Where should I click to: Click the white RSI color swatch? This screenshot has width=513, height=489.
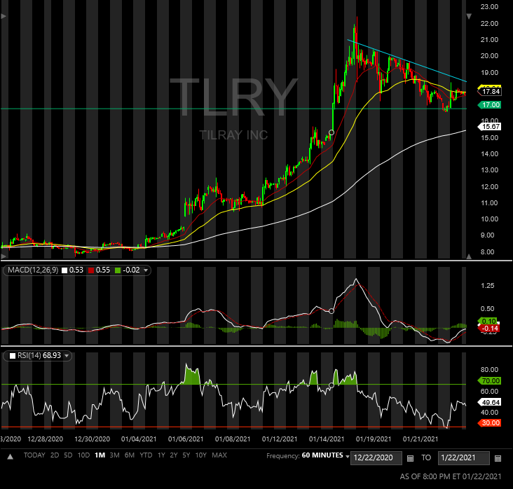pyautogui.click(x=13, y=356)
